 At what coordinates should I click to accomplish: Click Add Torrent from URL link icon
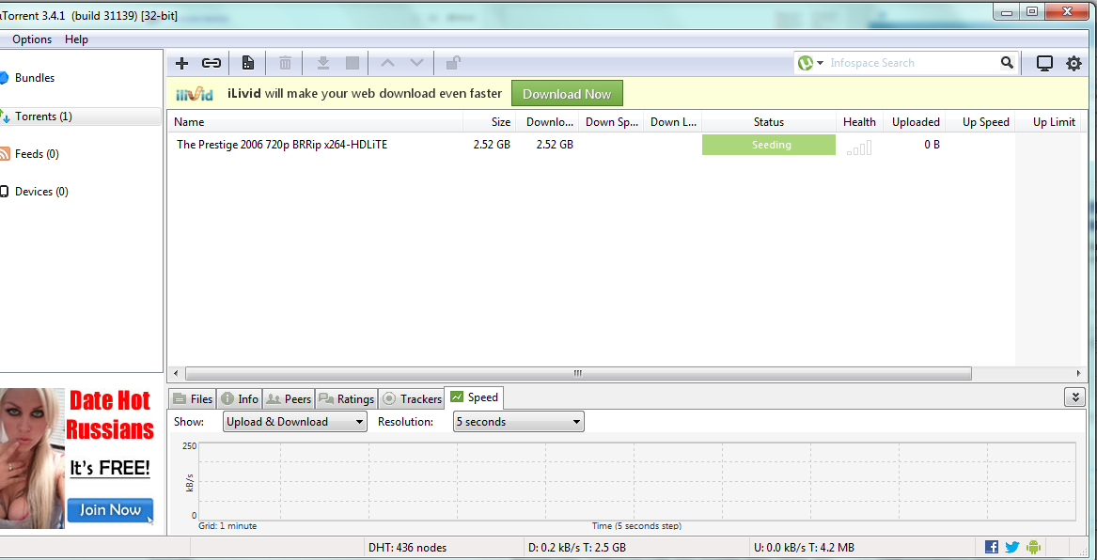212,64
